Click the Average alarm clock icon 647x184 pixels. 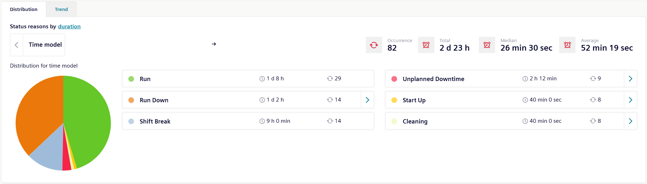tap(567, 45)
